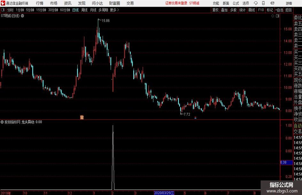Open the 发现 menu
This screenshot has height=195, width=302.
[x=82, y=3]
